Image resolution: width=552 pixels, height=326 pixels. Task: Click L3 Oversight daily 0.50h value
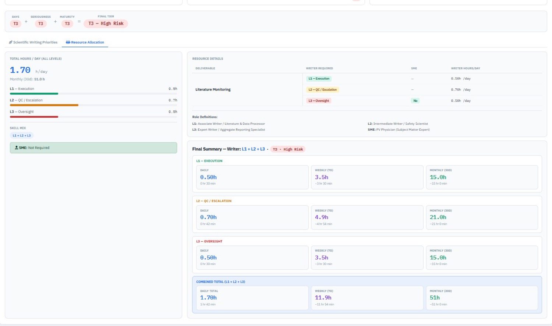pyautogui.click(x=208, y=258)
